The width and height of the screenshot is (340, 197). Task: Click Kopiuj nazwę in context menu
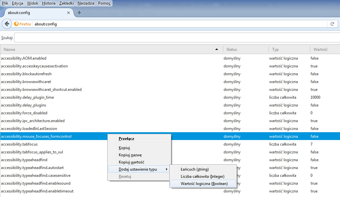130,155
